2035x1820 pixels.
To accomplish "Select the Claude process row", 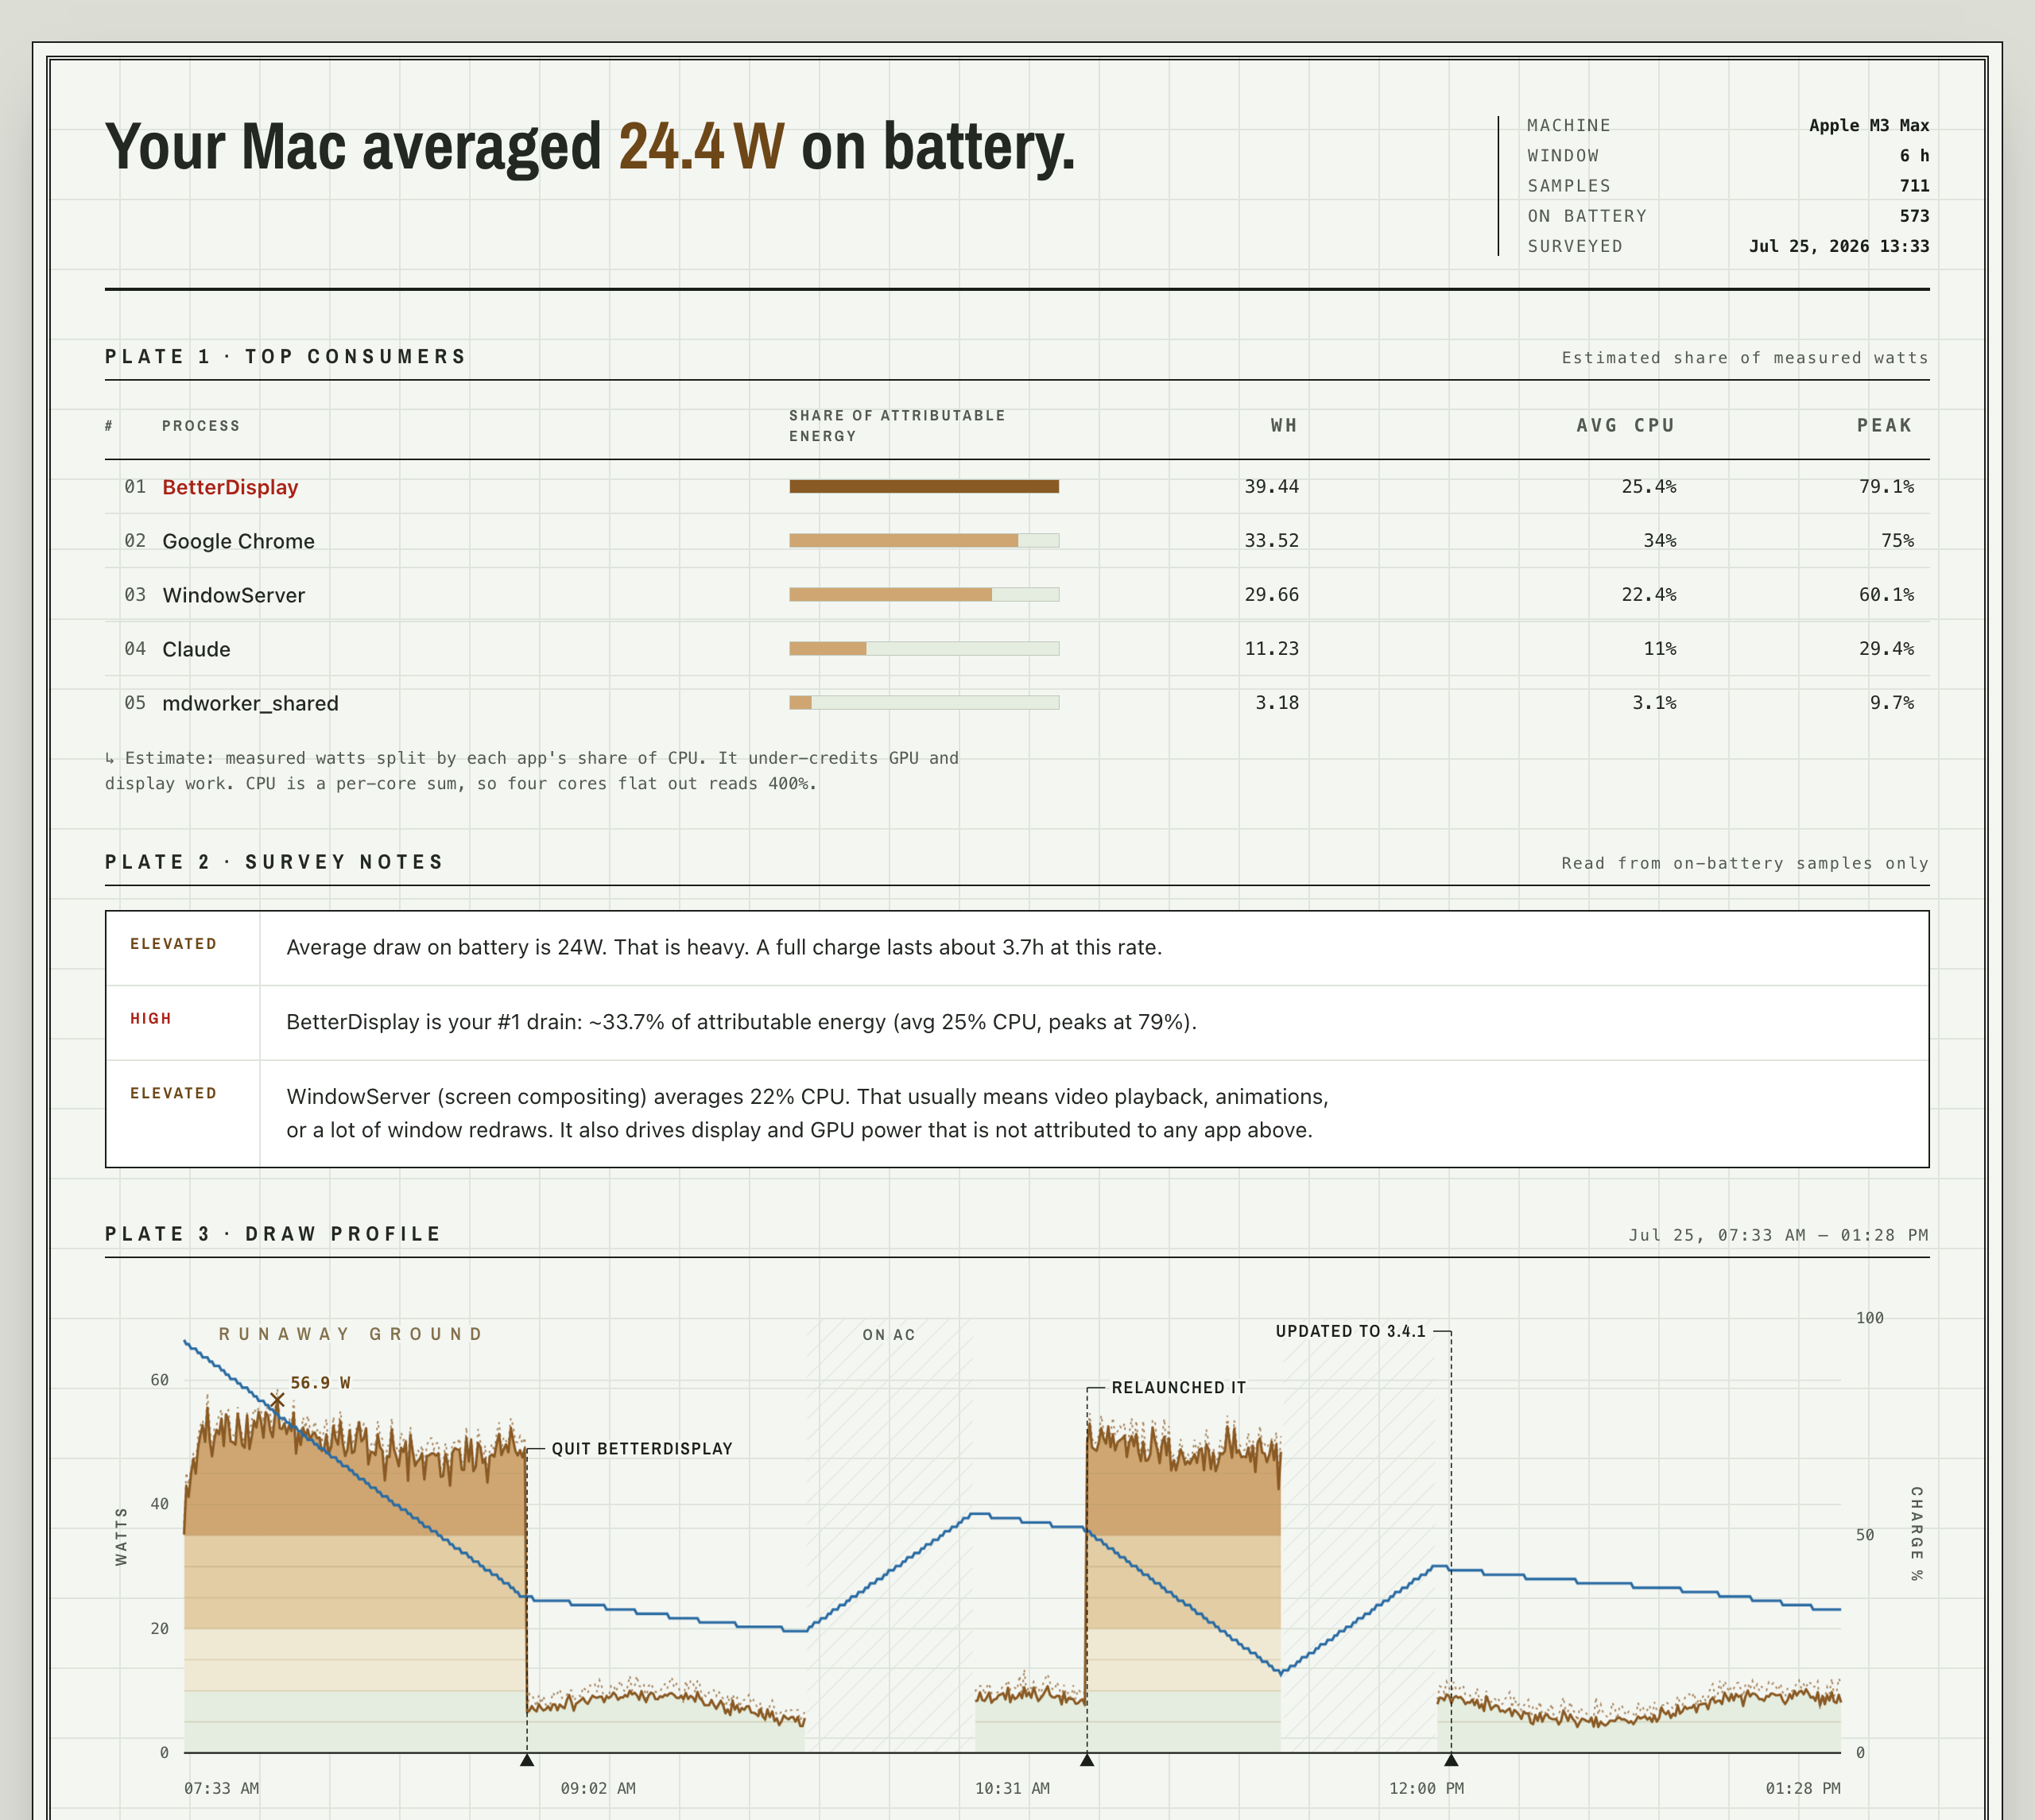I will click(1017, 649).
